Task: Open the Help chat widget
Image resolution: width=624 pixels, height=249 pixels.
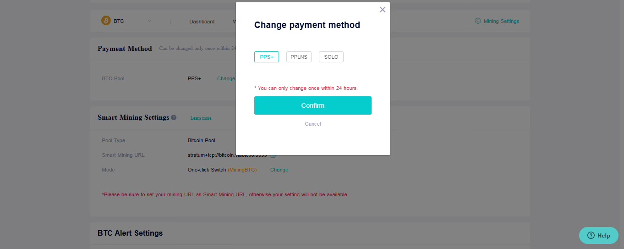Action: [x=598, y=235]
